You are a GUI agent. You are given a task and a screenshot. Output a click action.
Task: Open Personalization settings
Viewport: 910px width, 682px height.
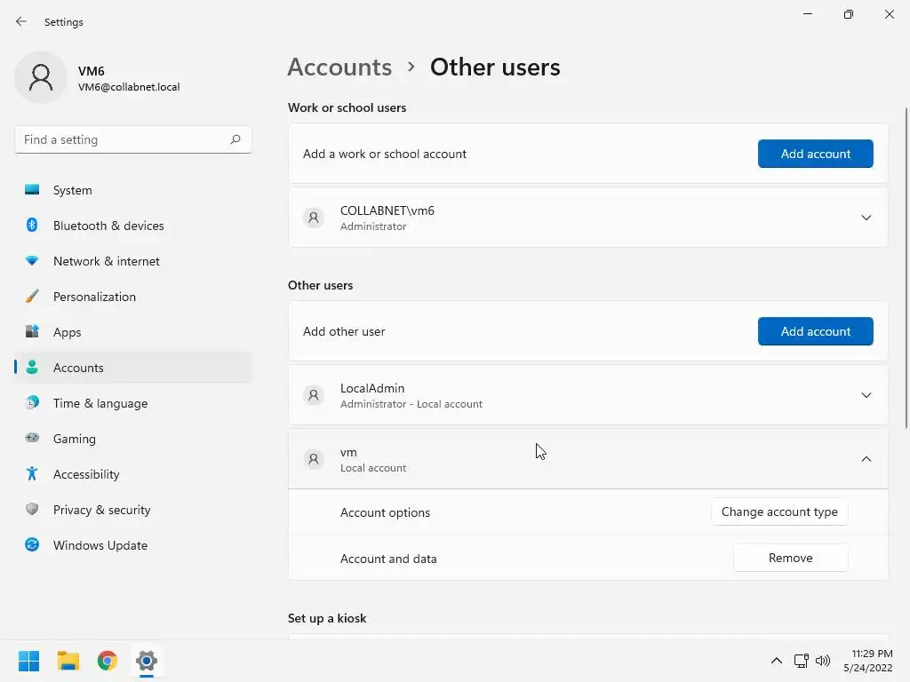point(94,297)
